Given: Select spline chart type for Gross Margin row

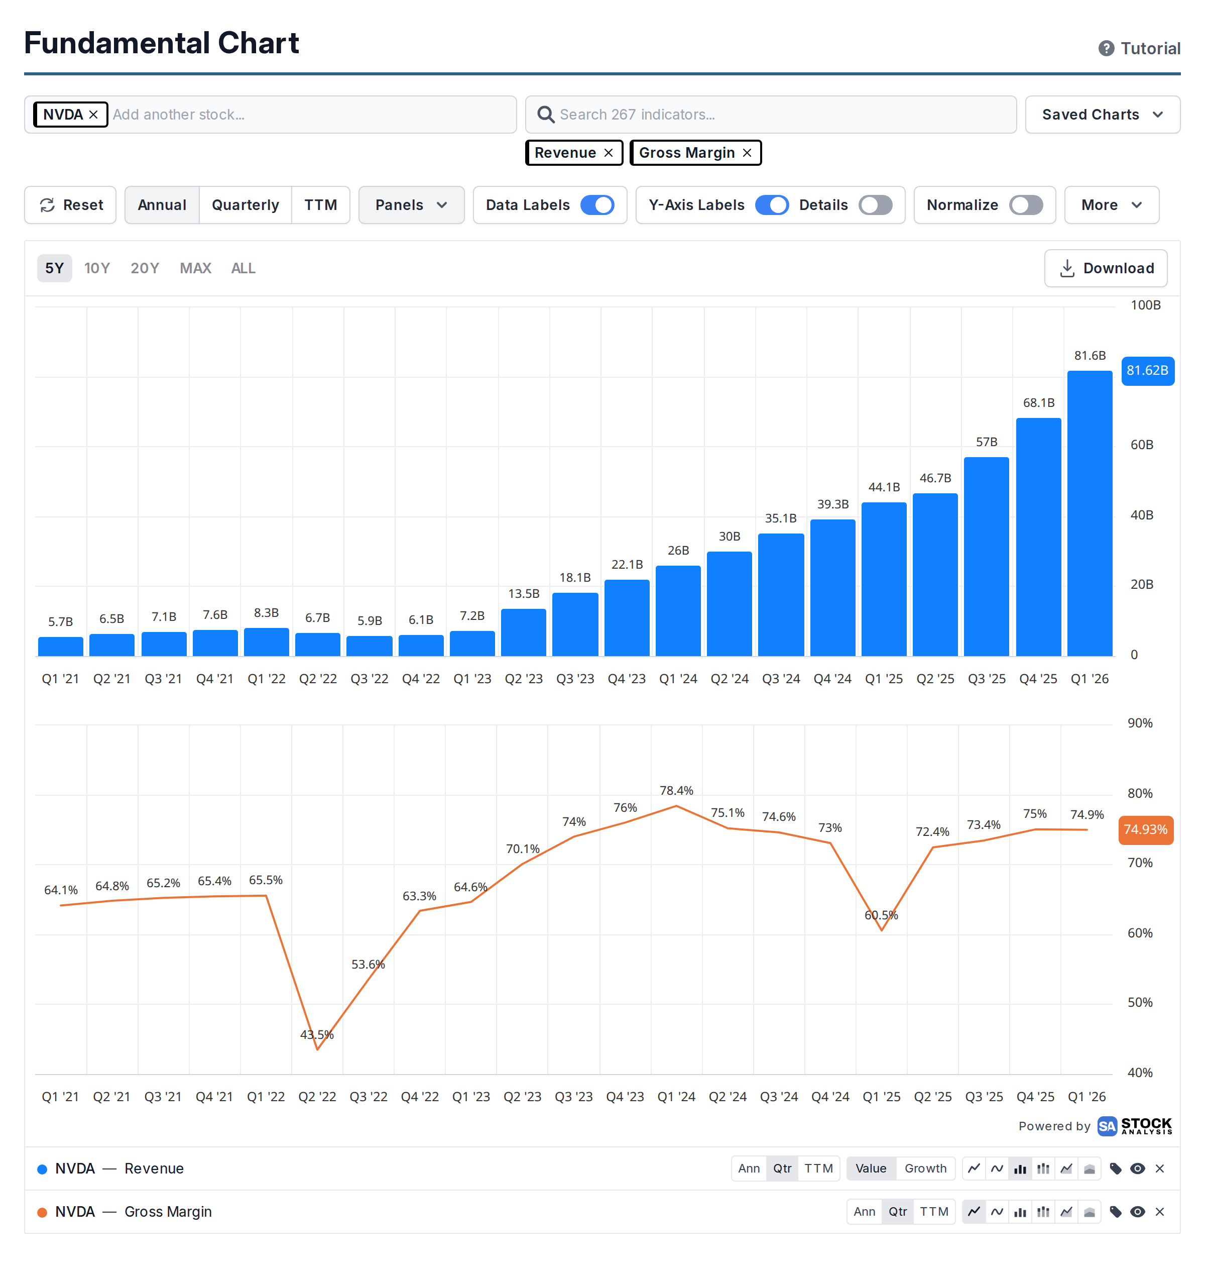Looking at the screenshot, I should click(x=997, y=1212).
